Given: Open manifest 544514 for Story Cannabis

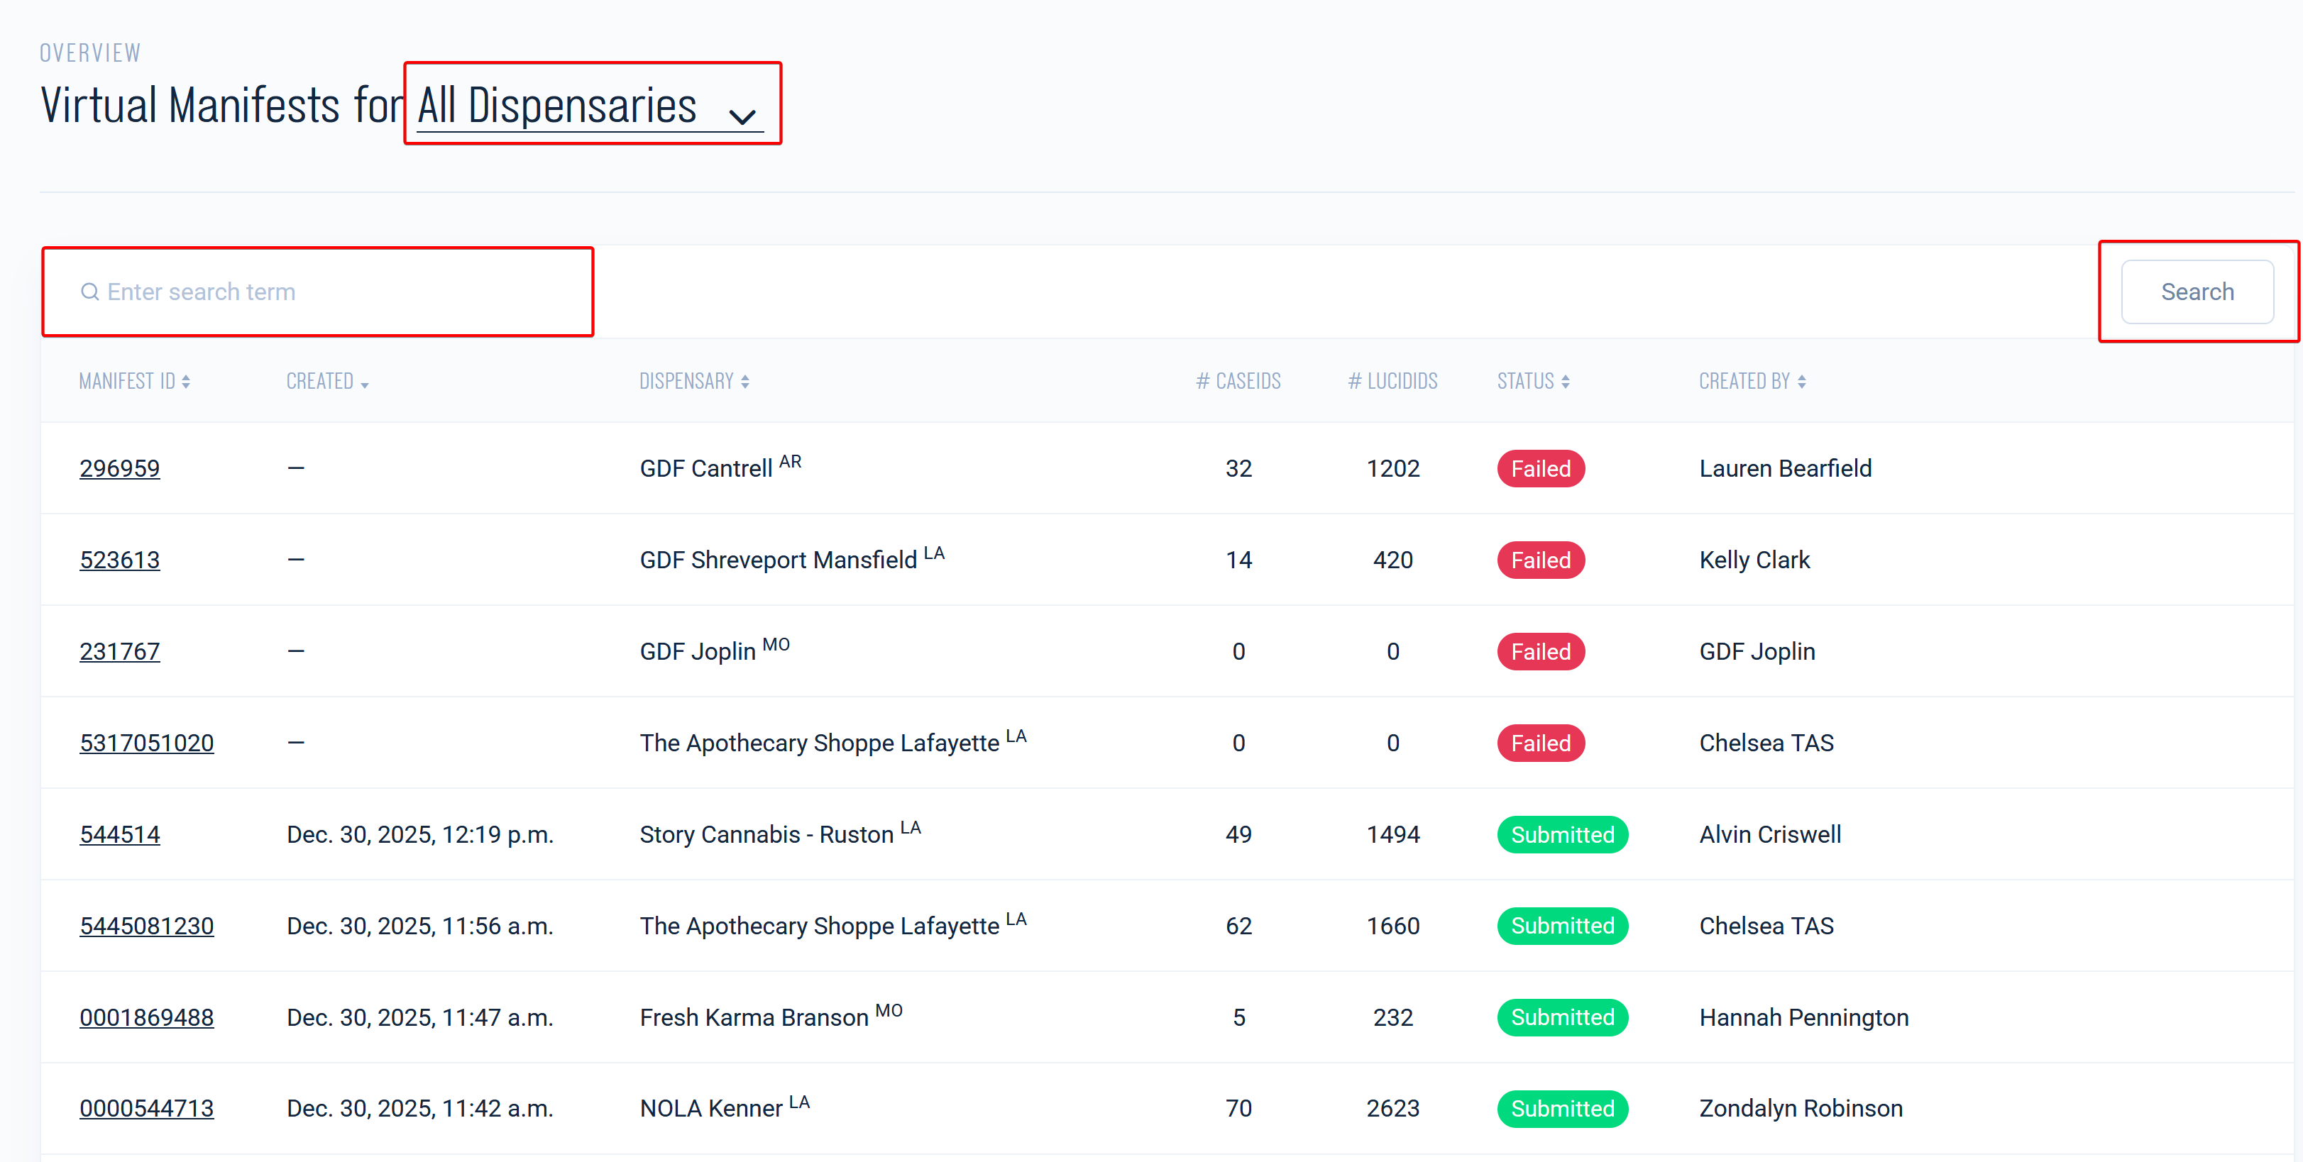Looking at the screenshot, I should click(x=120, y=835).
